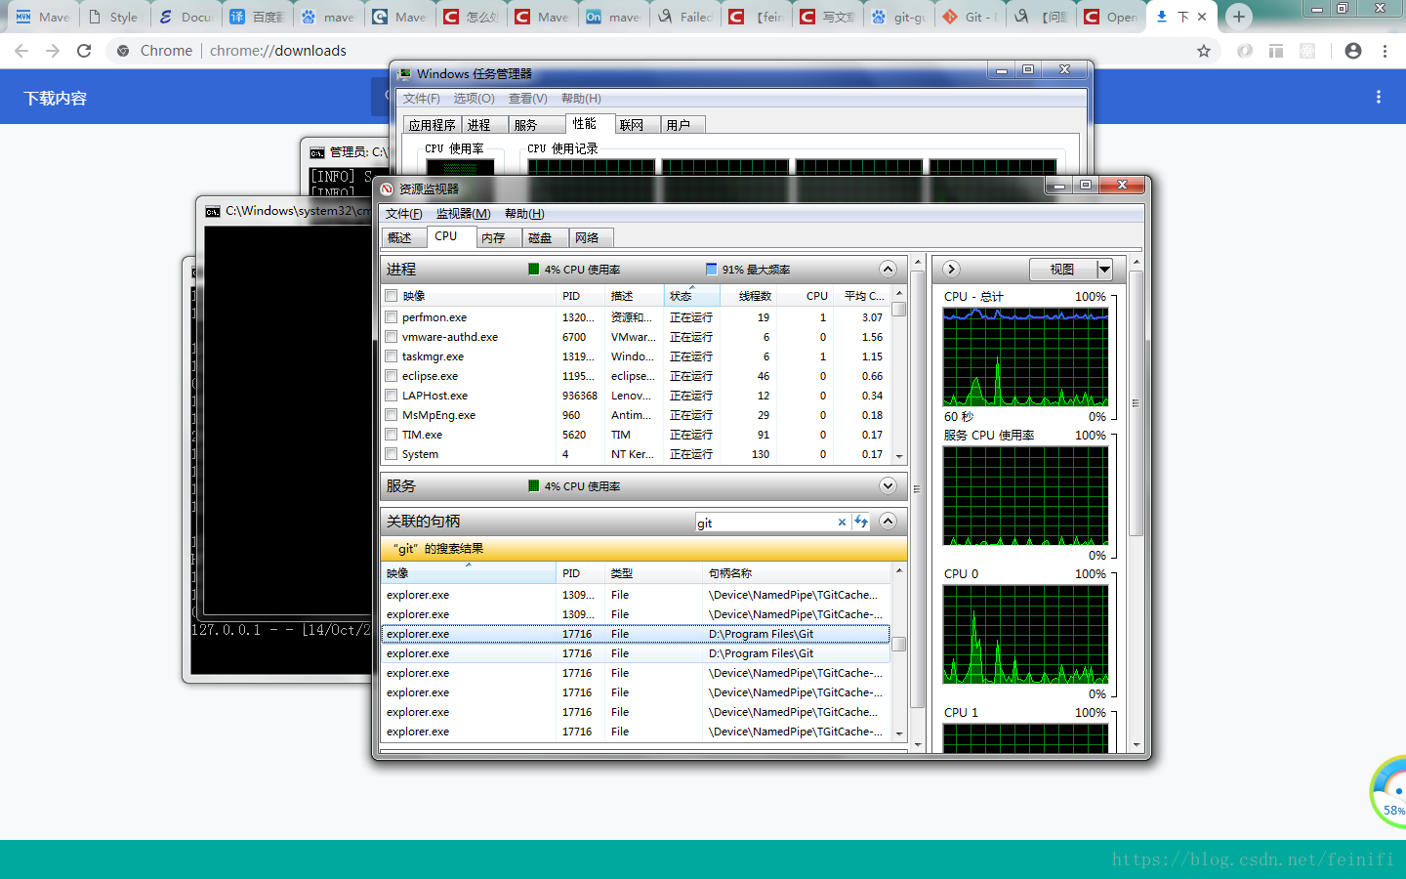Hide the CPU graphs pane arrow
The height and width of the screenshot is (879, 1406).
tap(951, 270)
